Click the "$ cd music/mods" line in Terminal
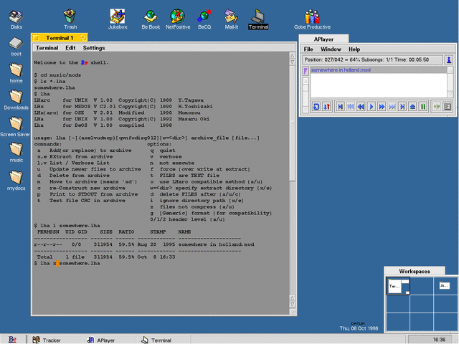This screenshot has width=459, height=344. (57, 75)
